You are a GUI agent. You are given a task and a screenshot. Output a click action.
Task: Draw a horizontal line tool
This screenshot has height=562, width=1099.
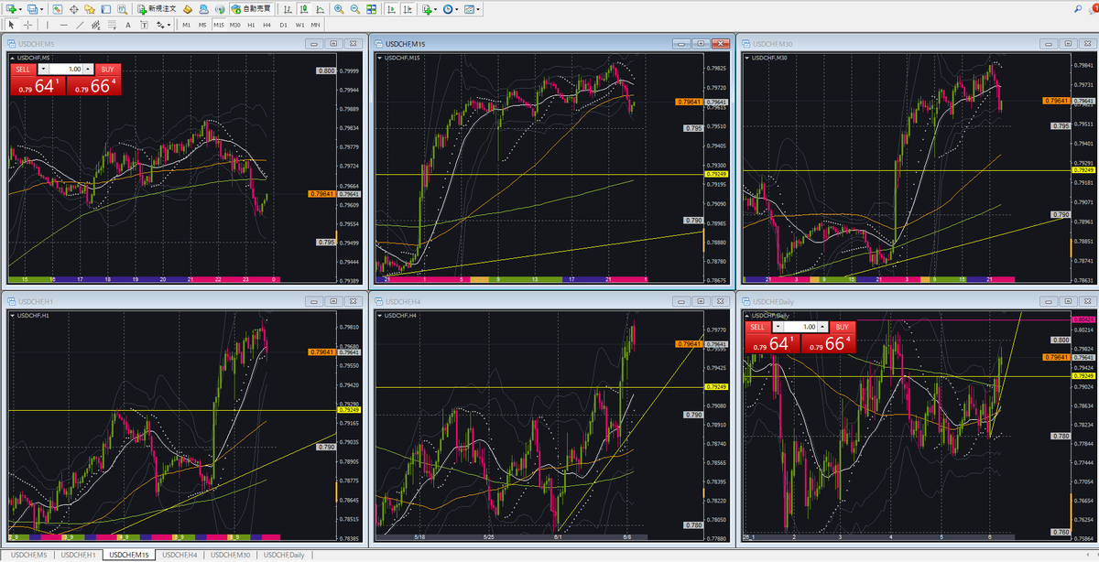[63, 25]
